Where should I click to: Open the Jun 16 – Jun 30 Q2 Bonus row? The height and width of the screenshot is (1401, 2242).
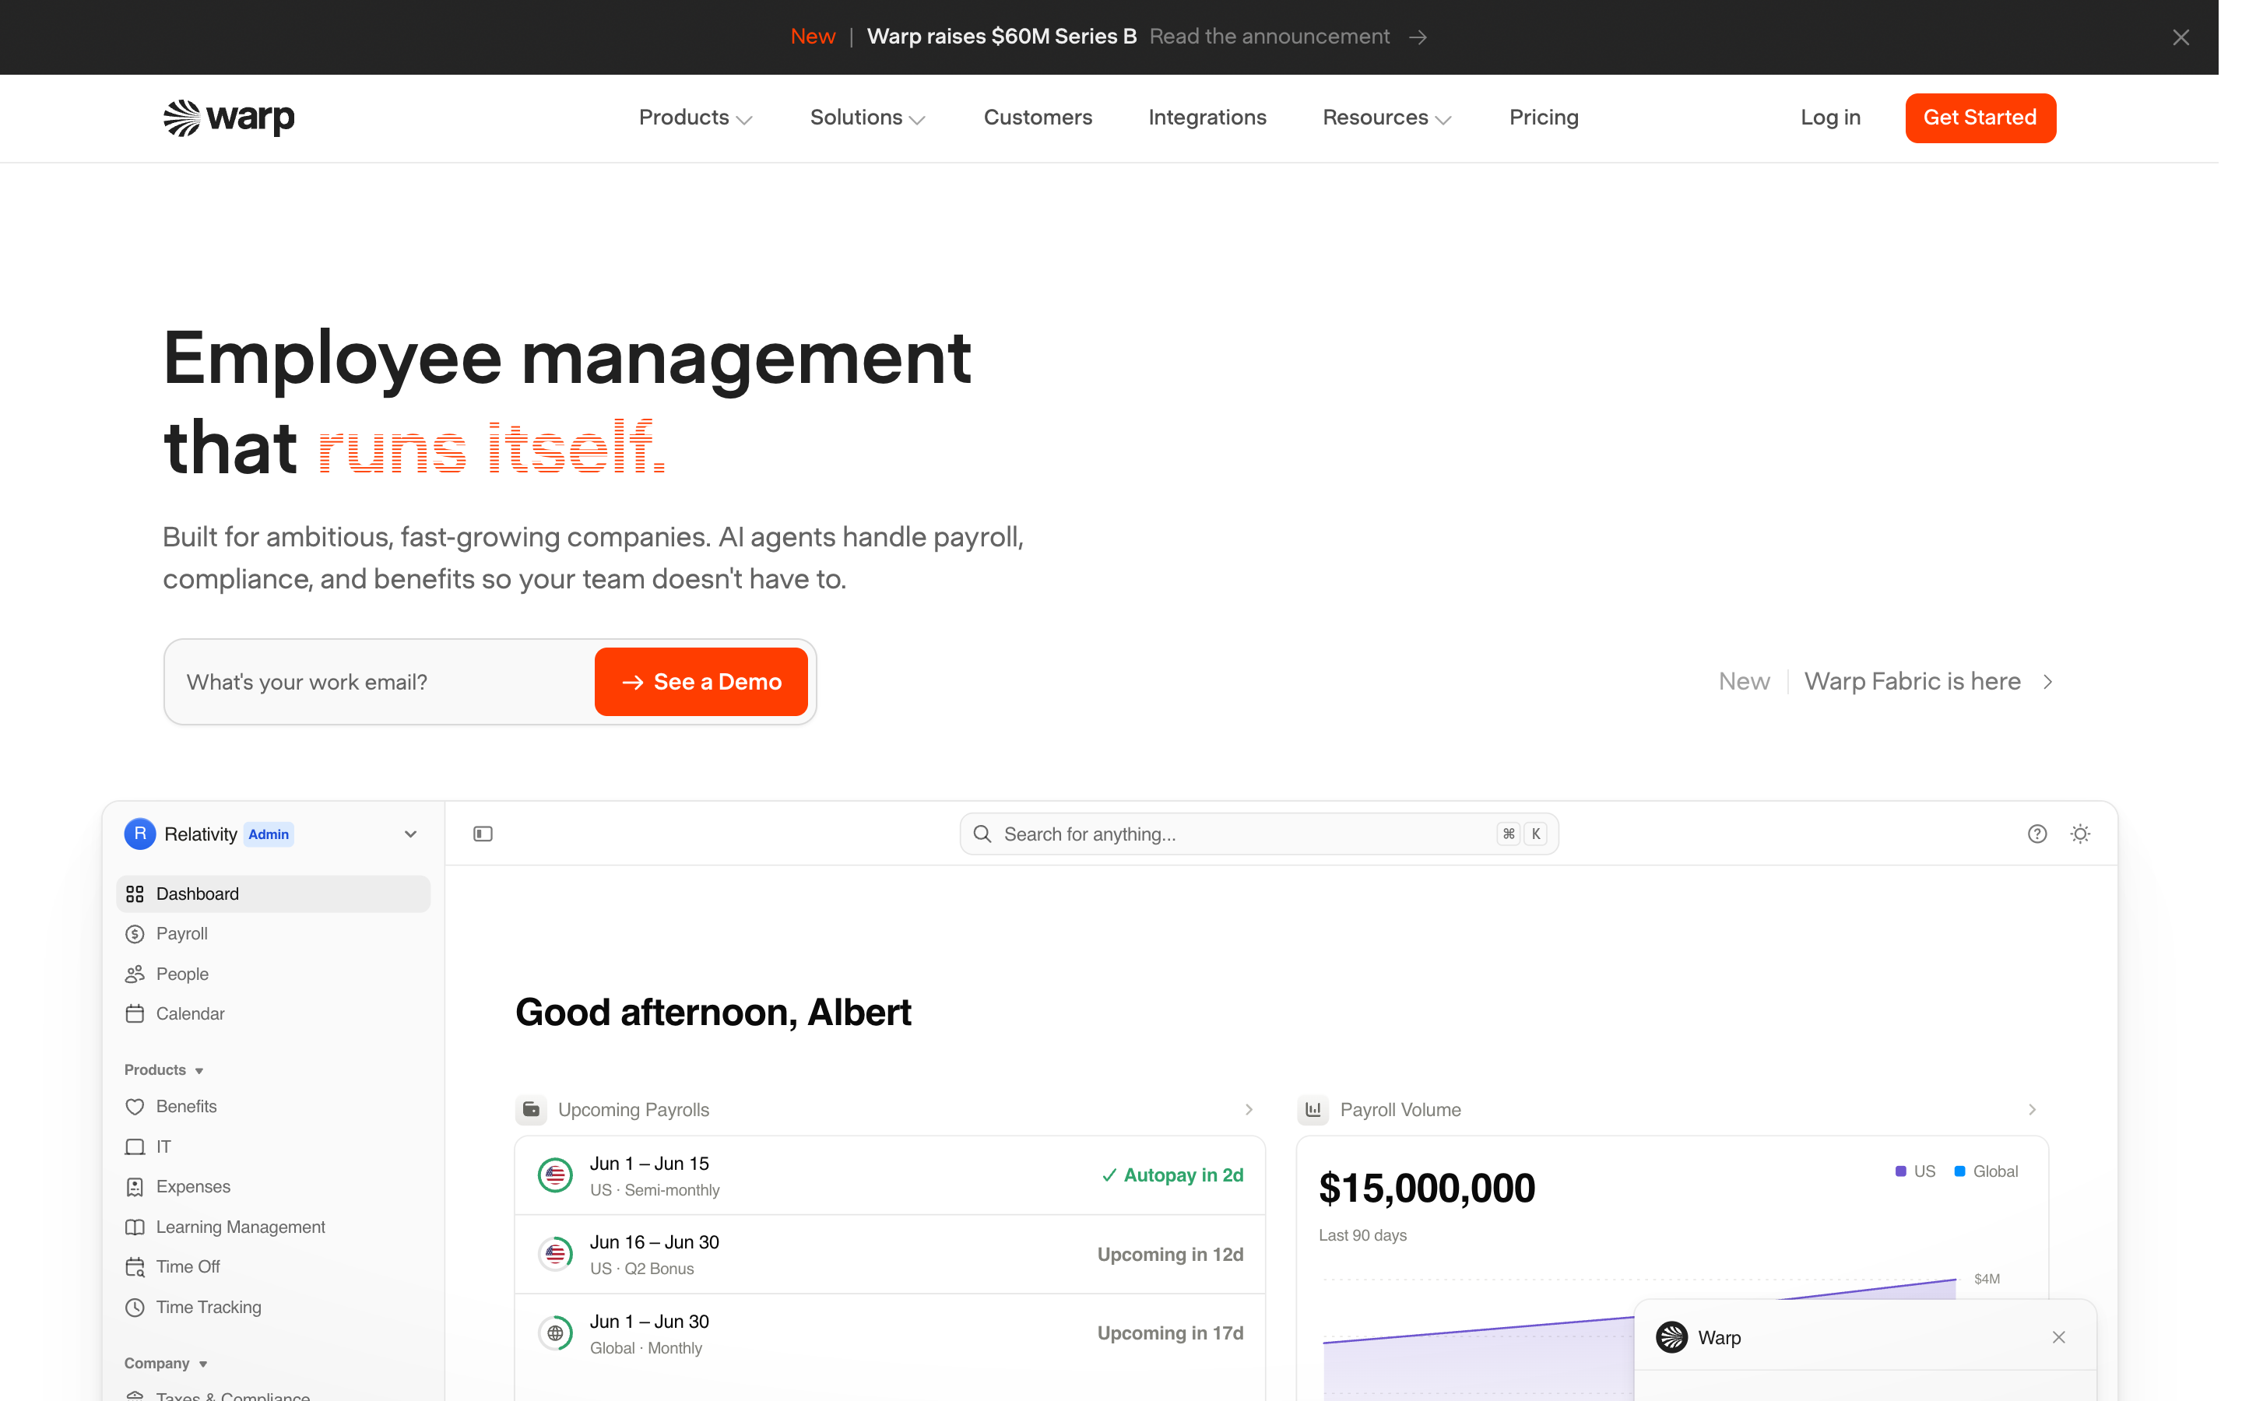pos(889,1255)
